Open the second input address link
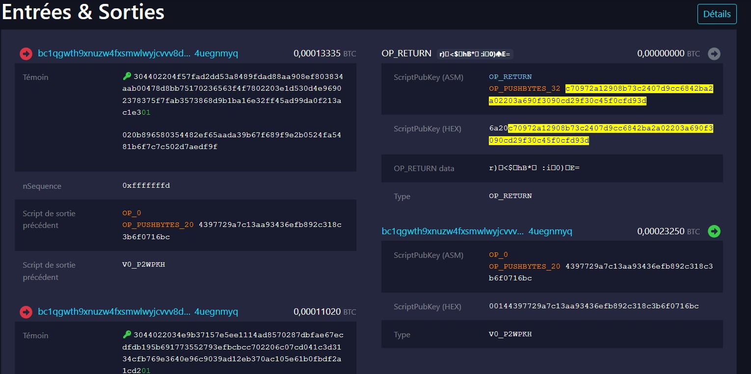This screenshot has width=751, height=374. 138,312
